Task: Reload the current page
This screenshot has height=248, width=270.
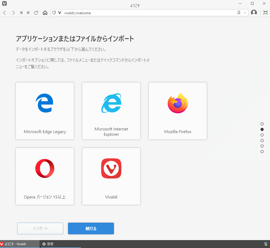Action: point(36,13)
